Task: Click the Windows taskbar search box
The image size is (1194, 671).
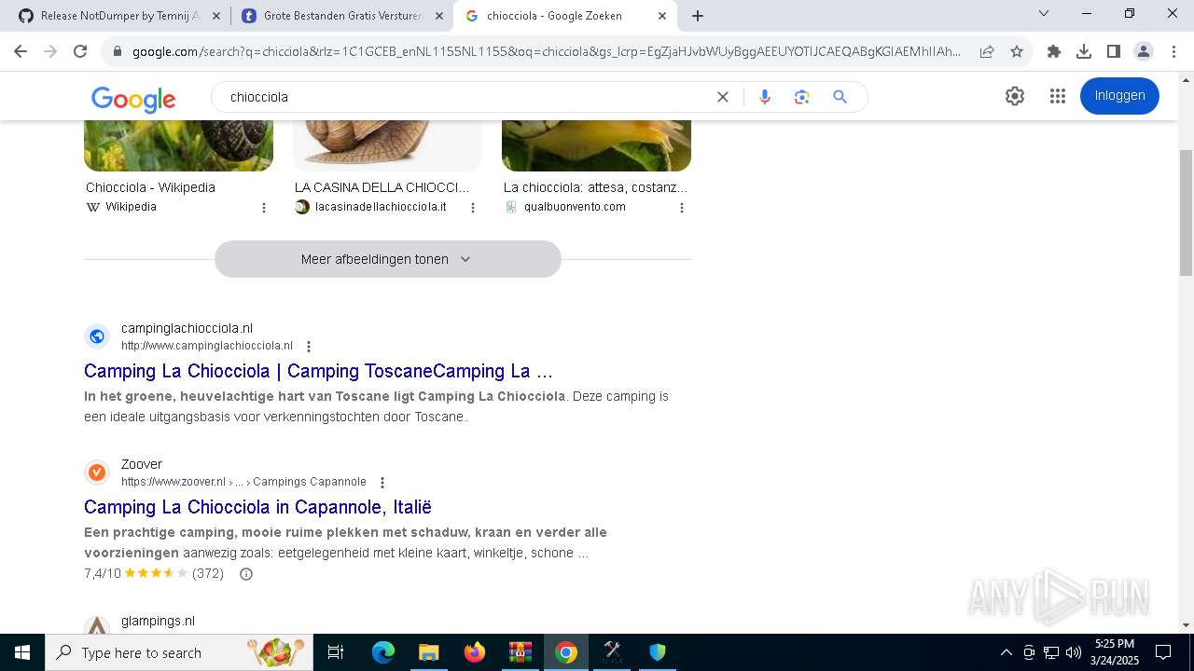Action: click(x=179, y=652)
